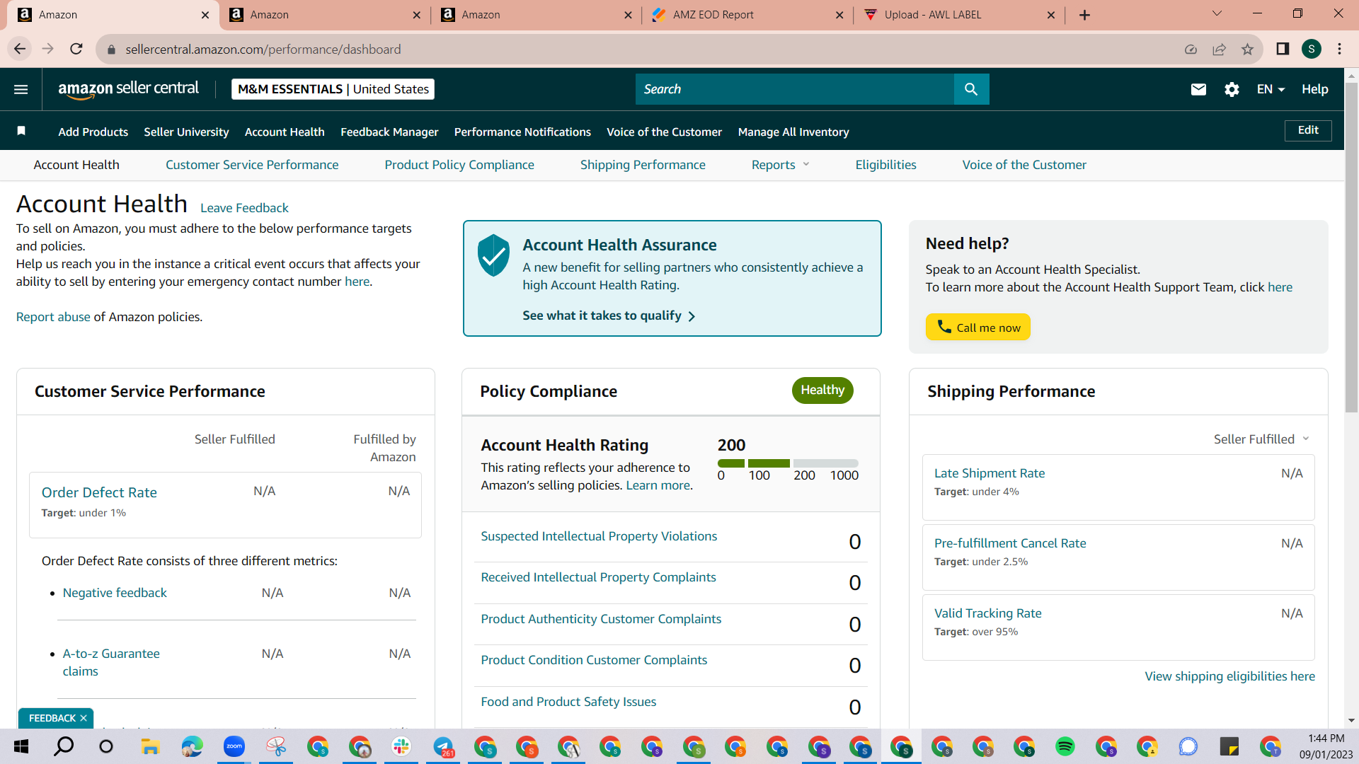Open the Order Defect Rate link
Image resolution: width=1359 pixels, height=764 pixels.
coord(99,492)
